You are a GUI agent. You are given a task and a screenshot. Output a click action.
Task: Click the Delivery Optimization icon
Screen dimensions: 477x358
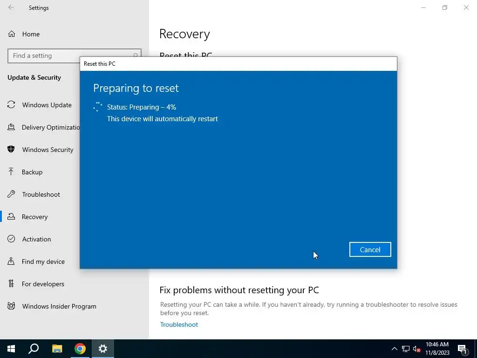tap(11, 127)
